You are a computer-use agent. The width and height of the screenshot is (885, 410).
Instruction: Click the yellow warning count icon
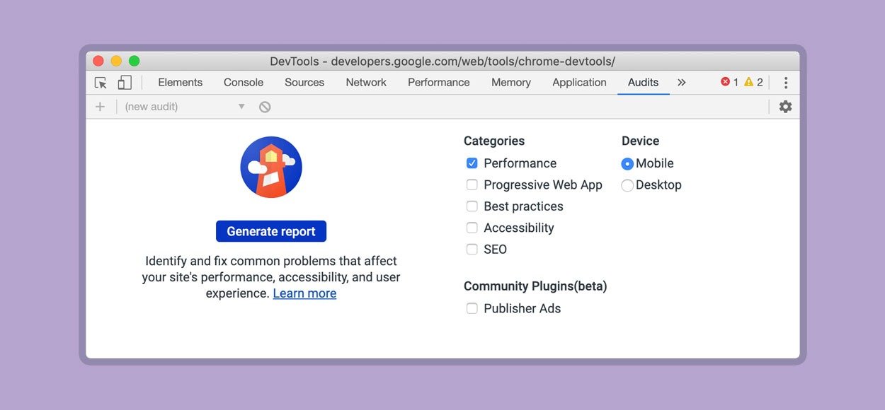pyautogui.click(x=748, y=82)
